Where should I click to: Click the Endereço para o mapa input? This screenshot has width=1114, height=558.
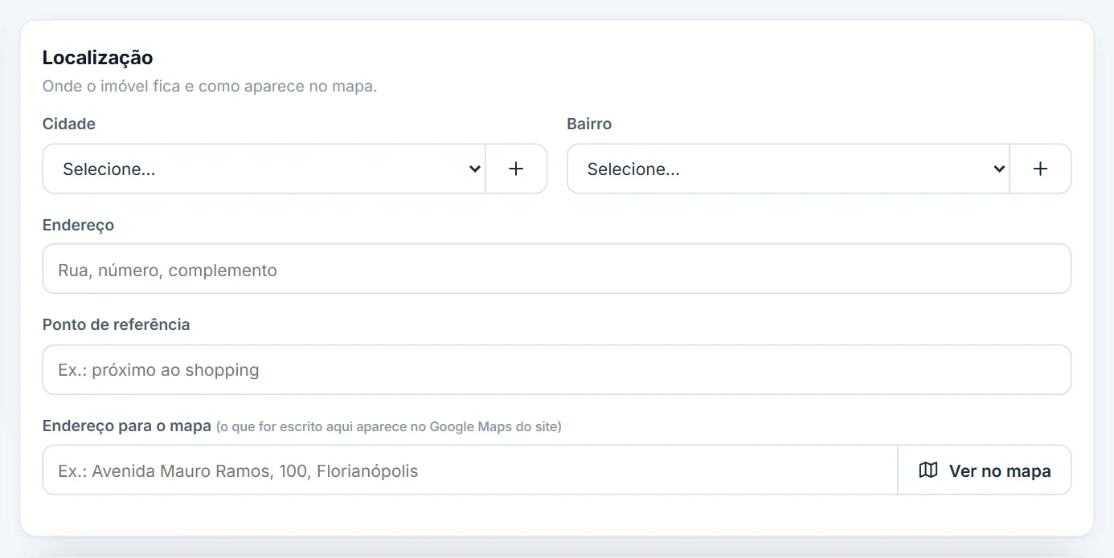[470, 470]
